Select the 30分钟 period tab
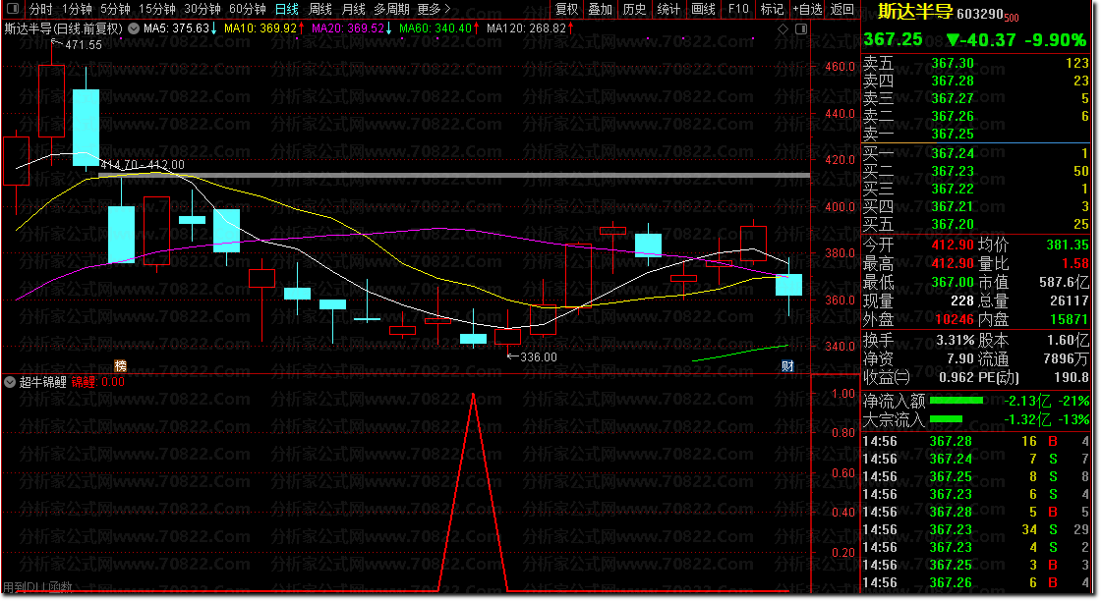The image size is (1102, 601). coord(203,9)
